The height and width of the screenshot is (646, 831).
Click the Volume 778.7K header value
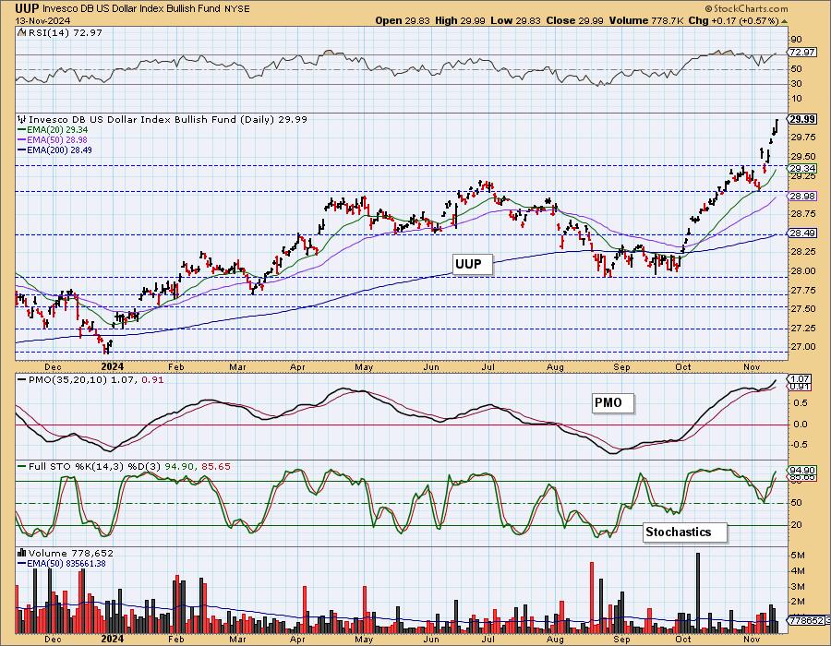pos(646,20)
